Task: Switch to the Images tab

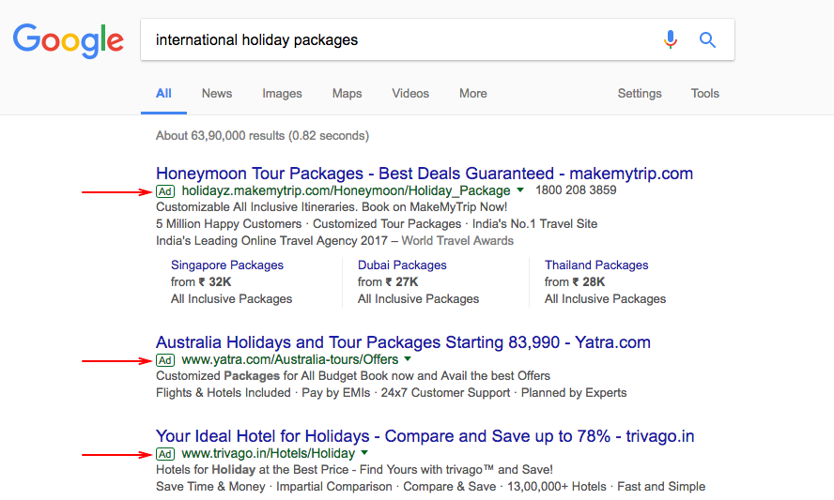Action: pos(282,94)
